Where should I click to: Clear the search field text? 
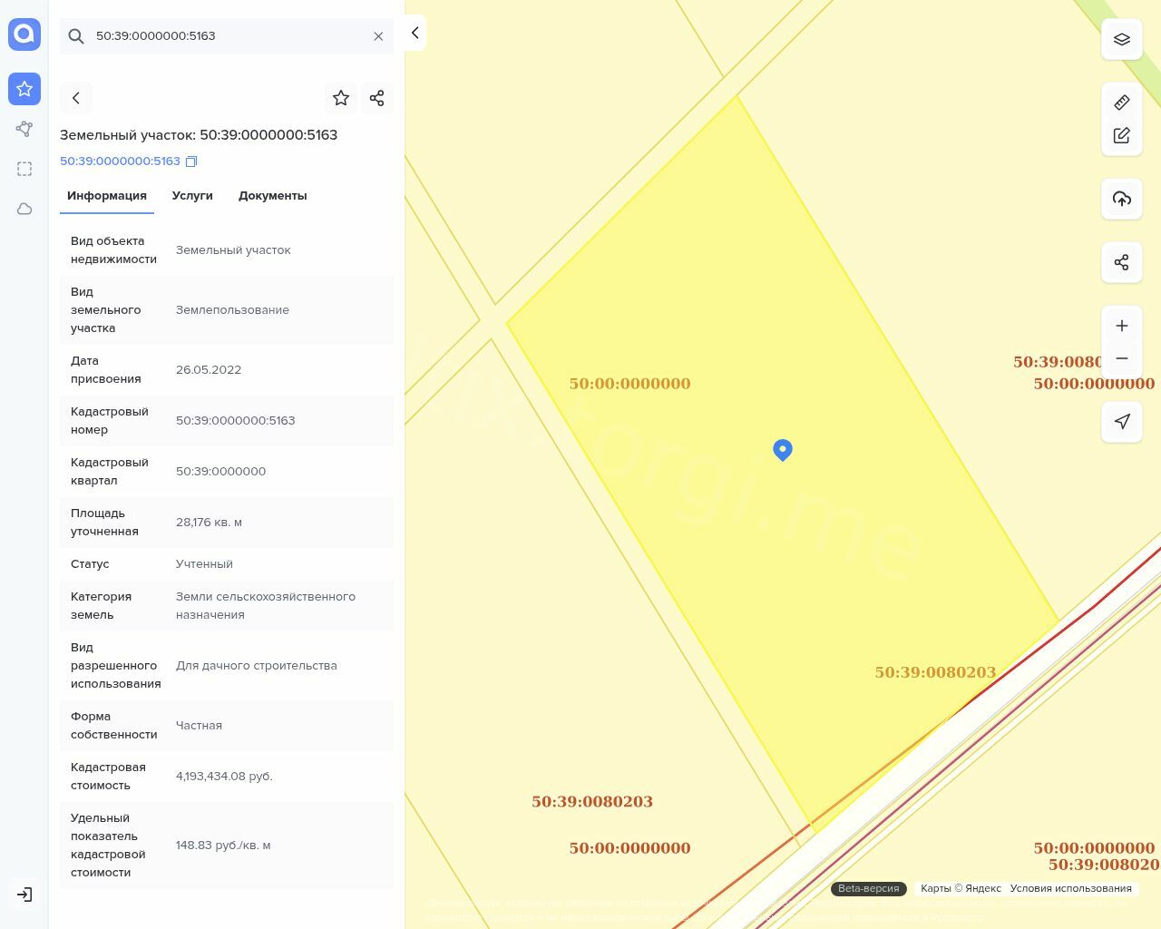click(x=378, y=36)
